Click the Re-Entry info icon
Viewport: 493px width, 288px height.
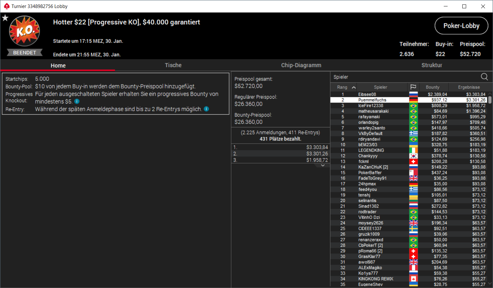207,109
